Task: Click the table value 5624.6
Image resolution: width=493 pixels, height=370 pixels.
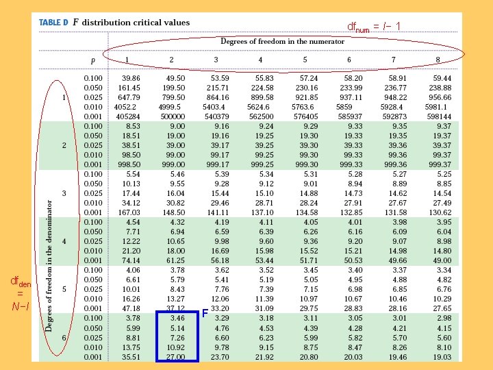Action: click(x=258, y=107)
